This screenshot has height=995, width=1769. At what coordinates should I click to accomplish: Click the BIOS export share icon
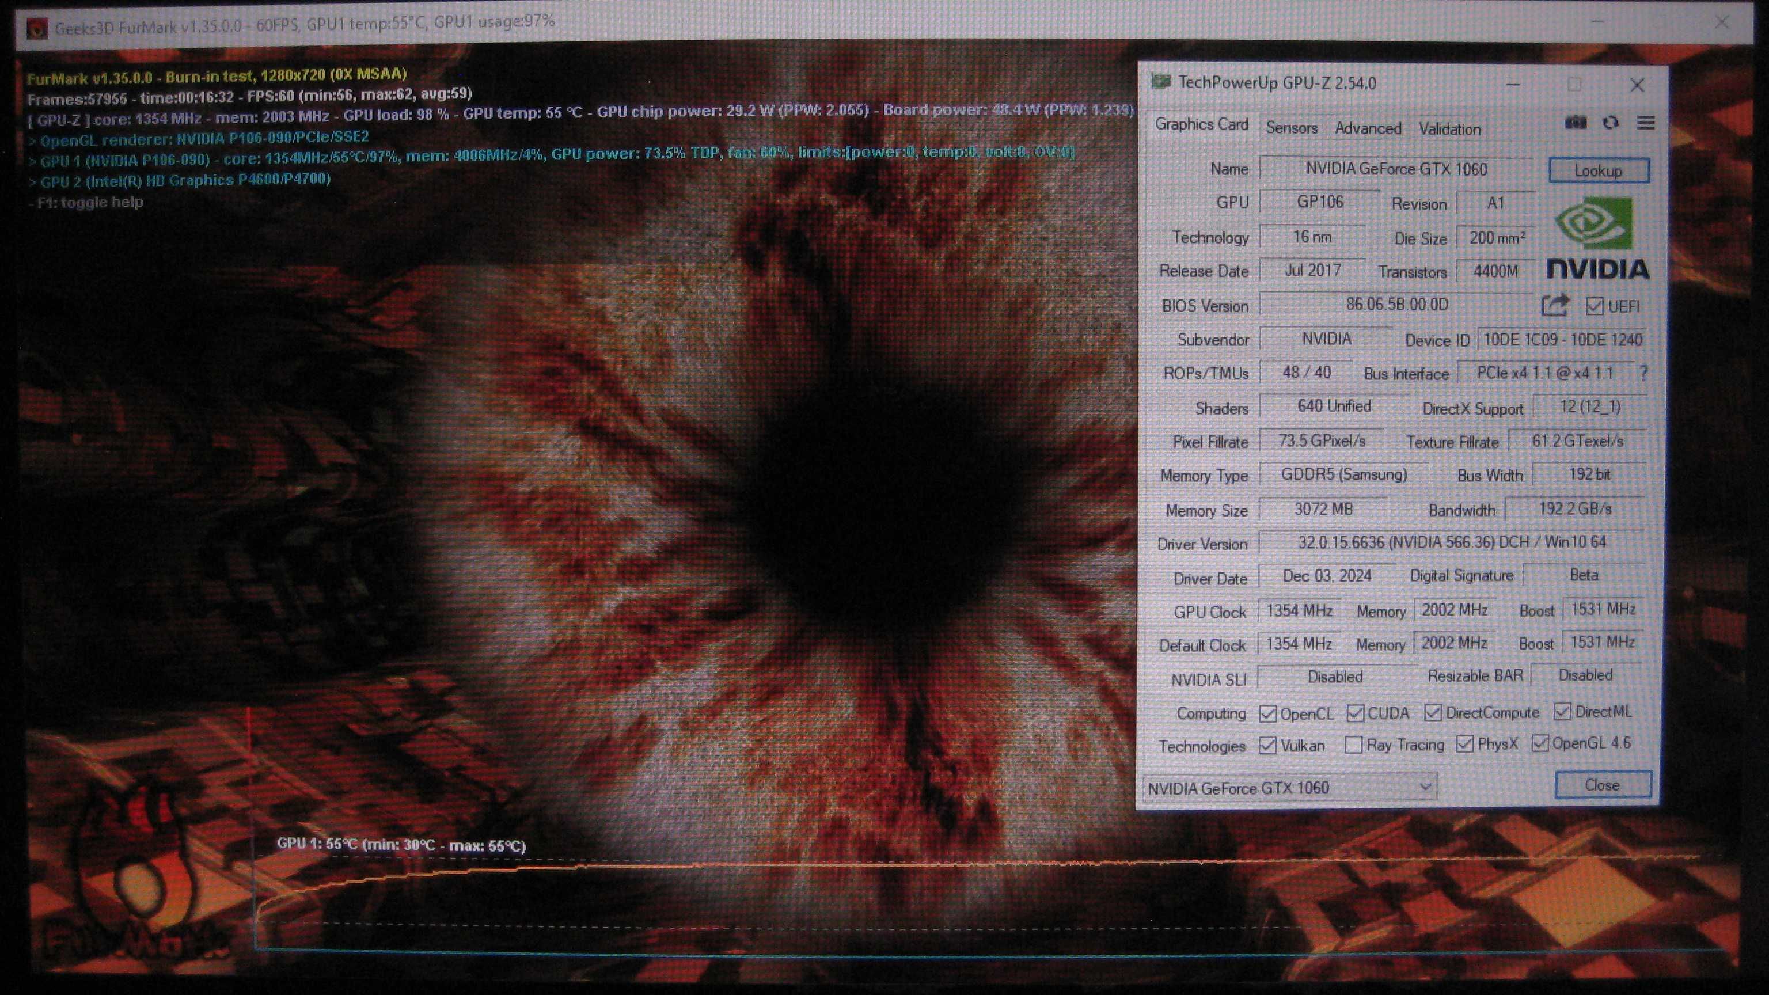[x=1555, y=305]
